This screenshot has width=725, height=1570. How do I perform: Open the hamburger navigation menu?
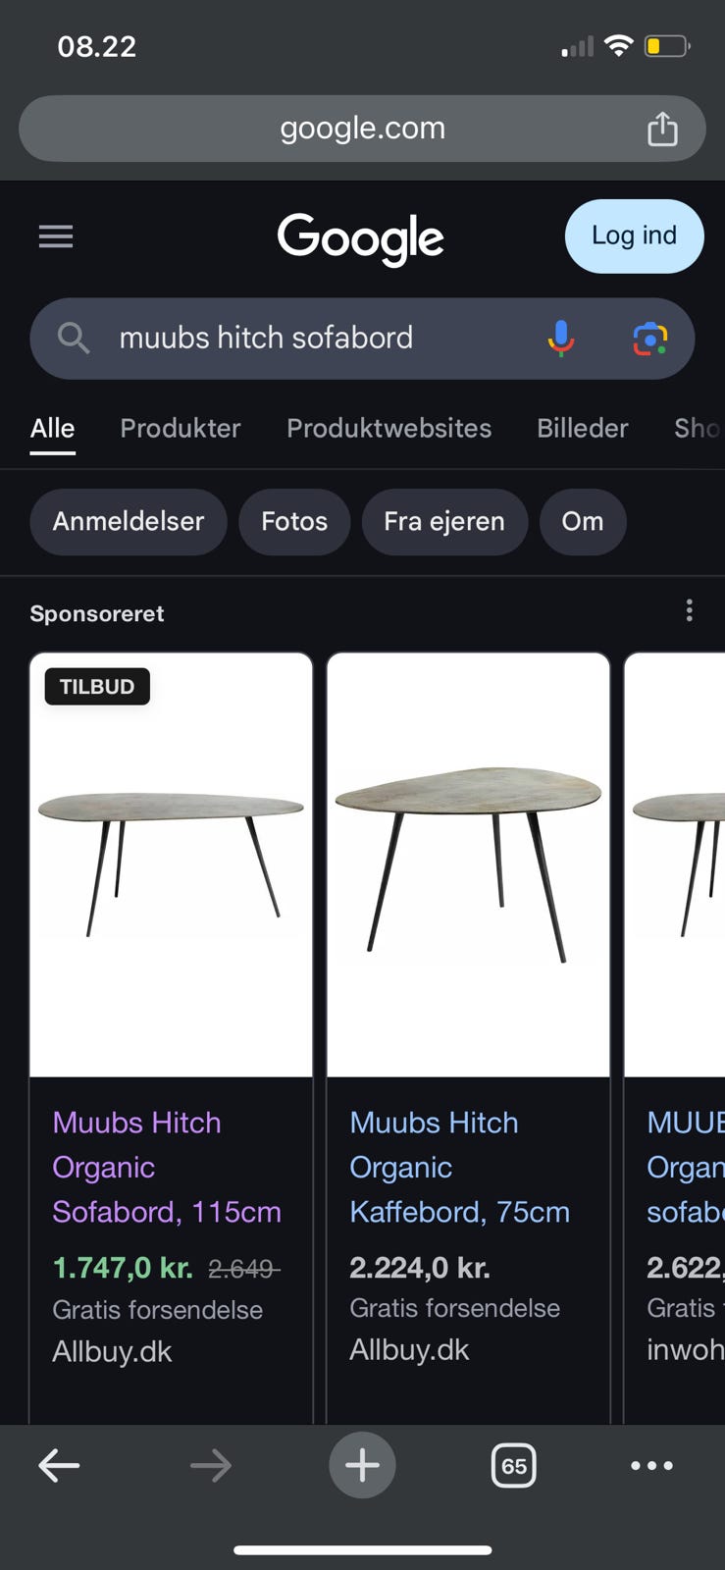click(55, 235)
